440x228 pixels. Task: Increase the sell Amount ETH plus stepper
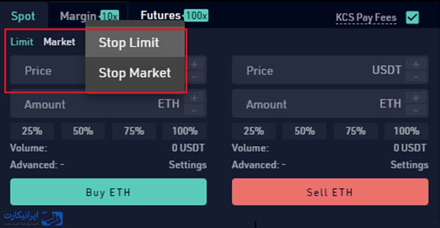(416, 98)
